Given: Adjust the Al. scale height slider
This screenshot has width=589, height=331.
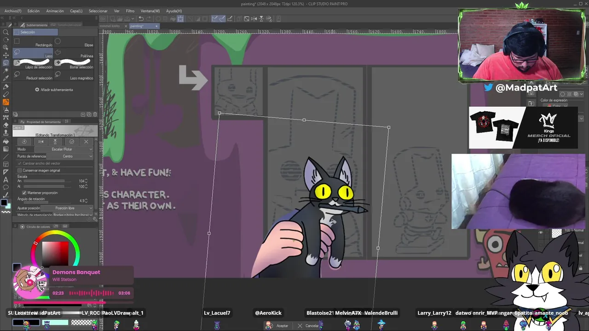Looking at the screenshot, I should tap(47, 187).
